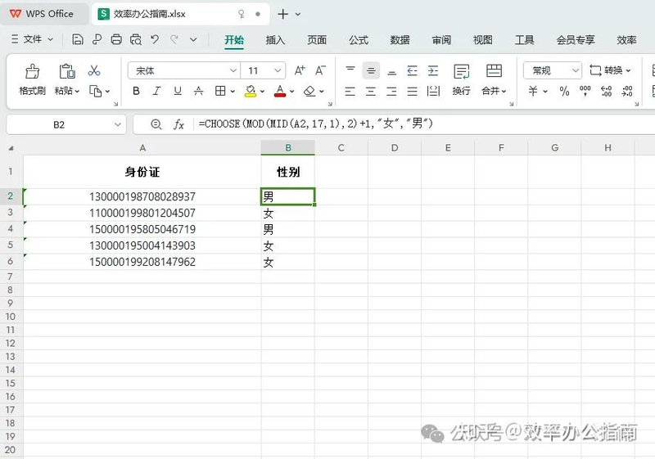Click the 格式刷 format painter button

(x=32, y=79)
